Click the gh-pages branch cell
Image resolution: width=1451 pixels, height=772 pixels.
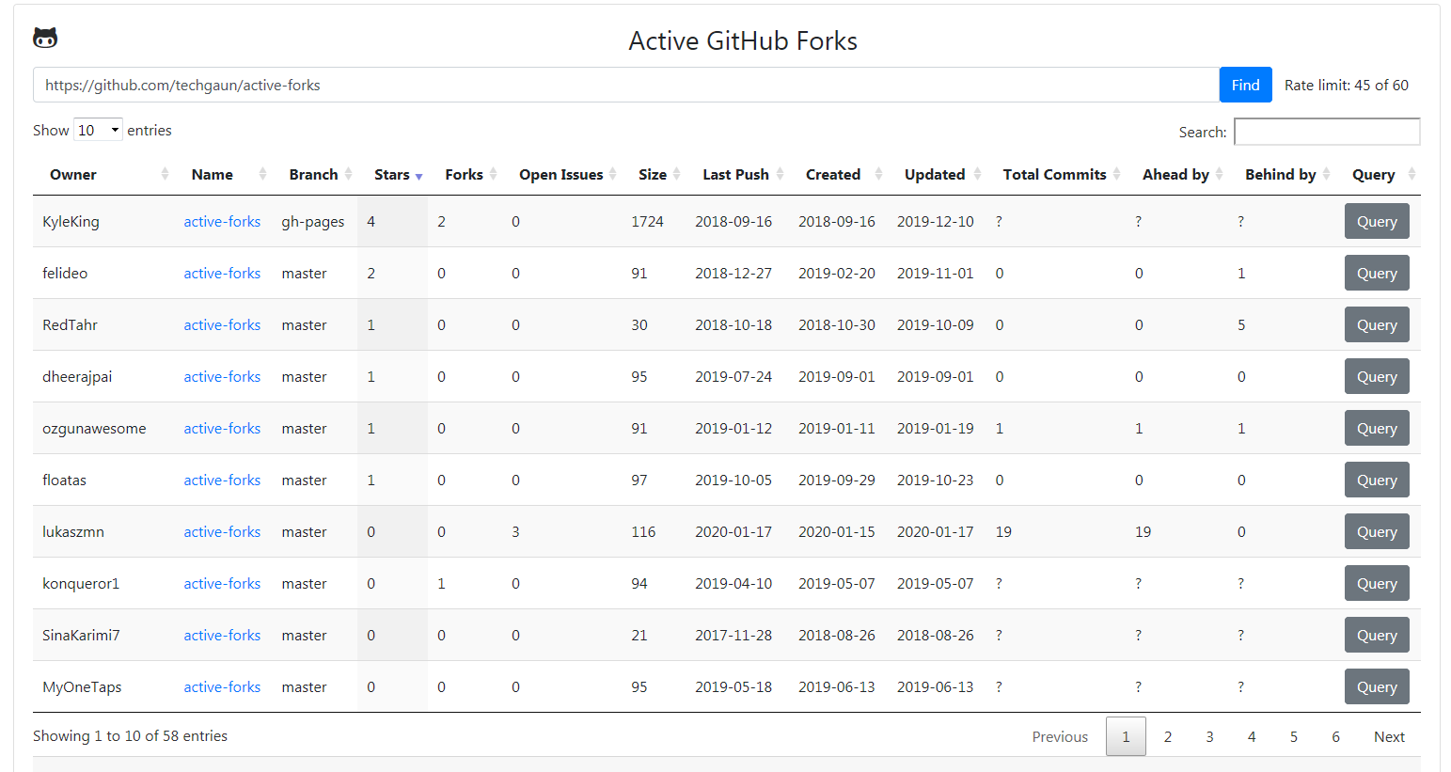pyautogui.click(x=313, y=221)
